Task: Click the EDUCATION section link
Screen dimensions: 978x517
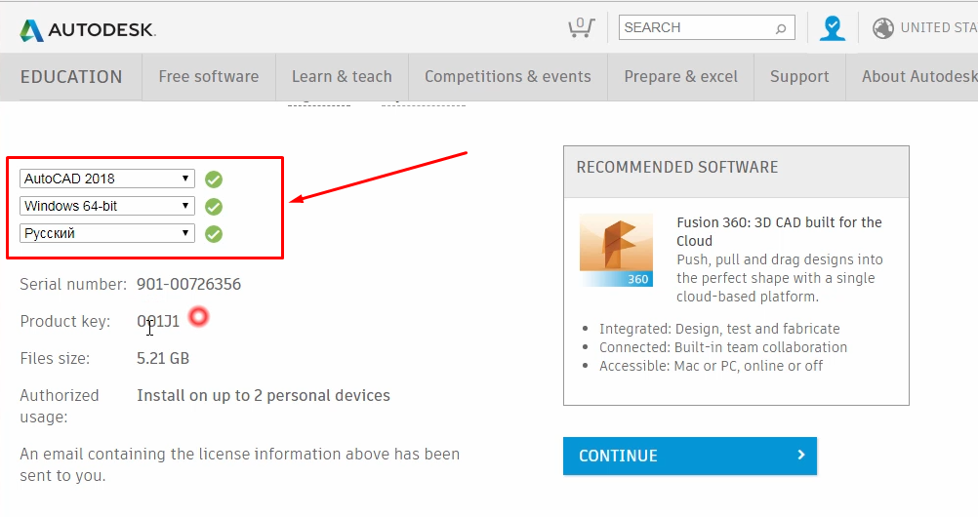Action: [71, 77]
